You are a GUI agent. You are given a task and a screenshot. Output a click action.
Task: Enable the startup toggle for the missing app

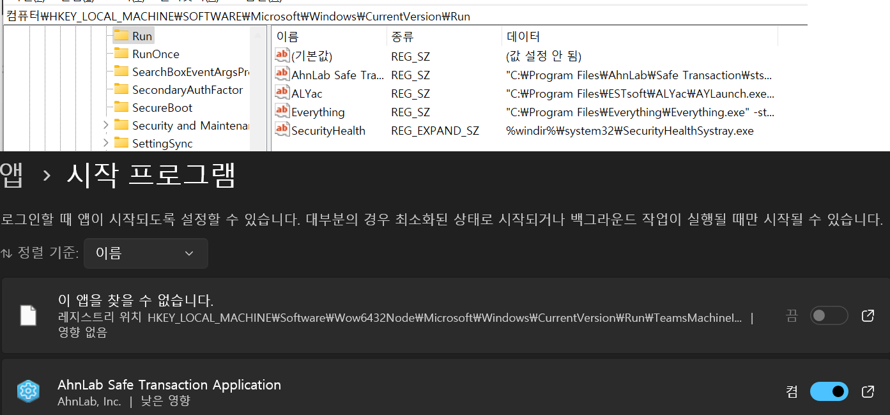[x=829, y=315]
